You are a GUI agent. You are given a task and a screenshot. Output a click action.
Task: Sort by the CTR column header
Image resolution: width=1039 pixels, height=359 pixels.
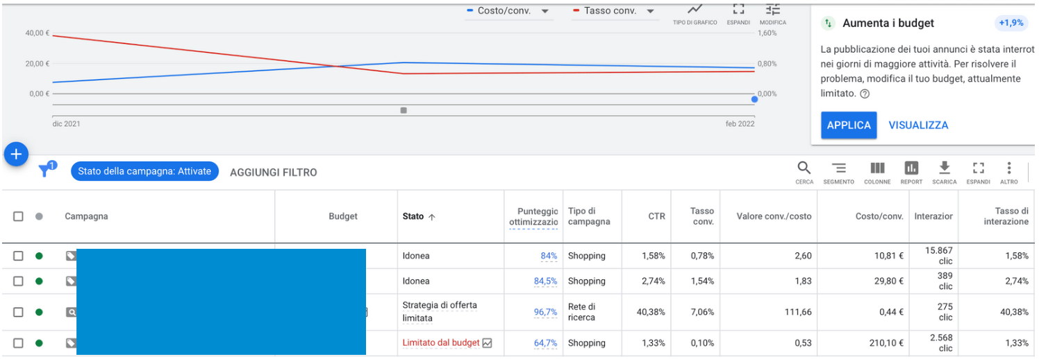click(x=657, y=216)
